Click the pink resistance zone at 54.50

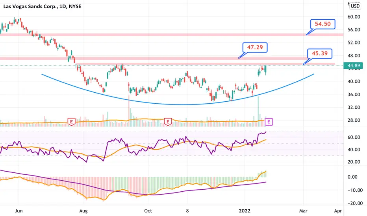pyautogui.click(x=172, y=35)
